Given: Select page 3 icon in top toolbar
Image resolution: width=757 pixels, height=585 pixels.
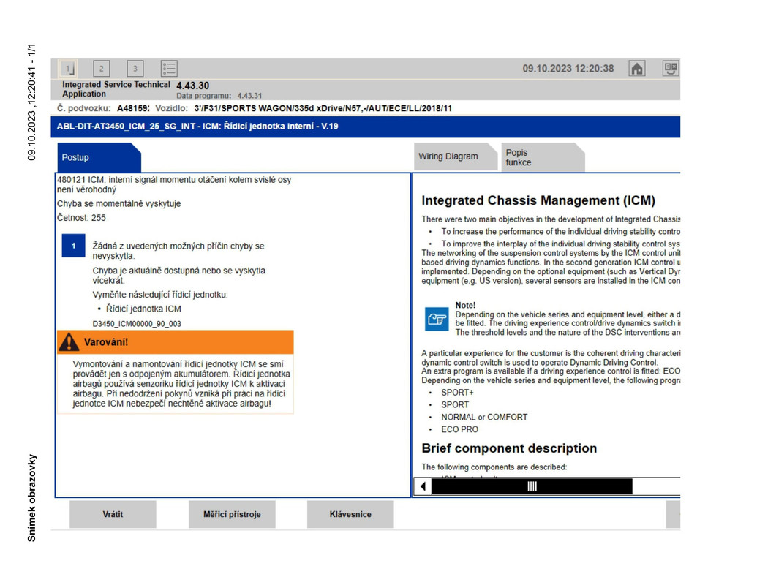Looking at the screenshot, I should [x=135, y=69].
